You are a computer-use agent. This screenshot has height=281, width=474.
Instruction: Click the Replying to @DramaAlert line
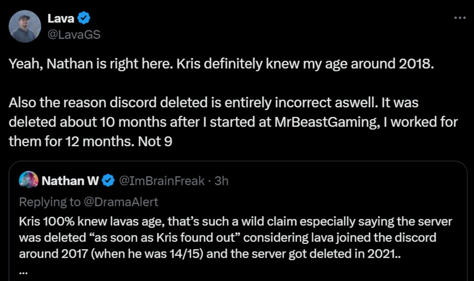point(89,202)
